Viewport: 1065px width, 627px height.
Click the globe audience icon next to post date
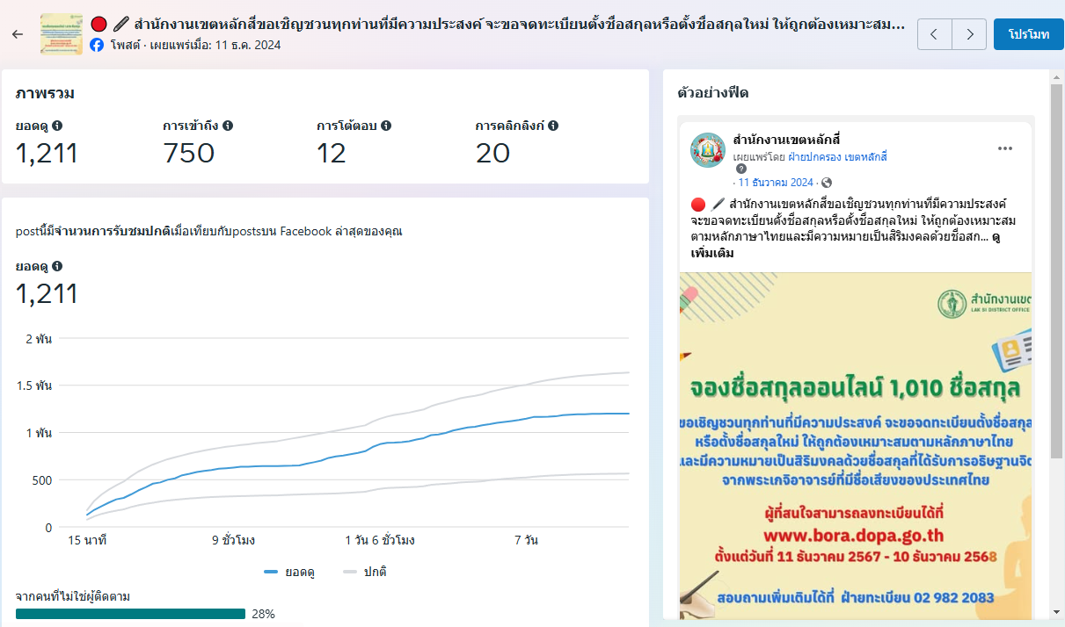click(826, 183)
